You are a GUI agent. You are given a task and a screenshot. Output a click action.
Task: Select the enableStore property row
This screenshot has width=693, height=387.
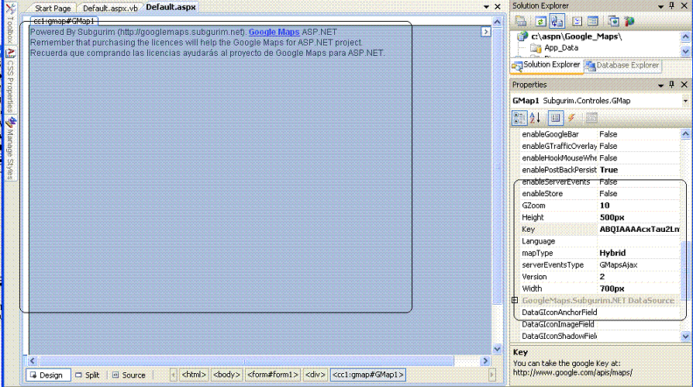(x=601, y=194)
